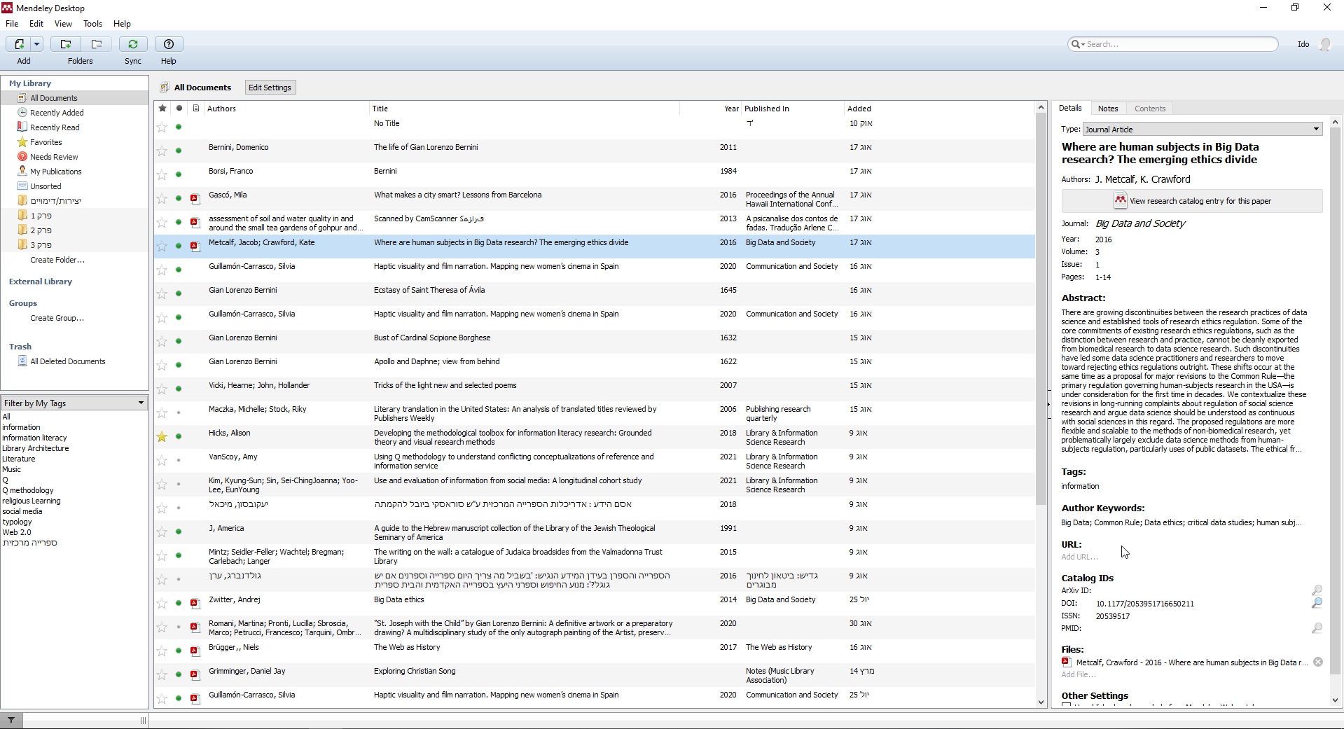Click the Add document toolbar icon

(20, 44)
